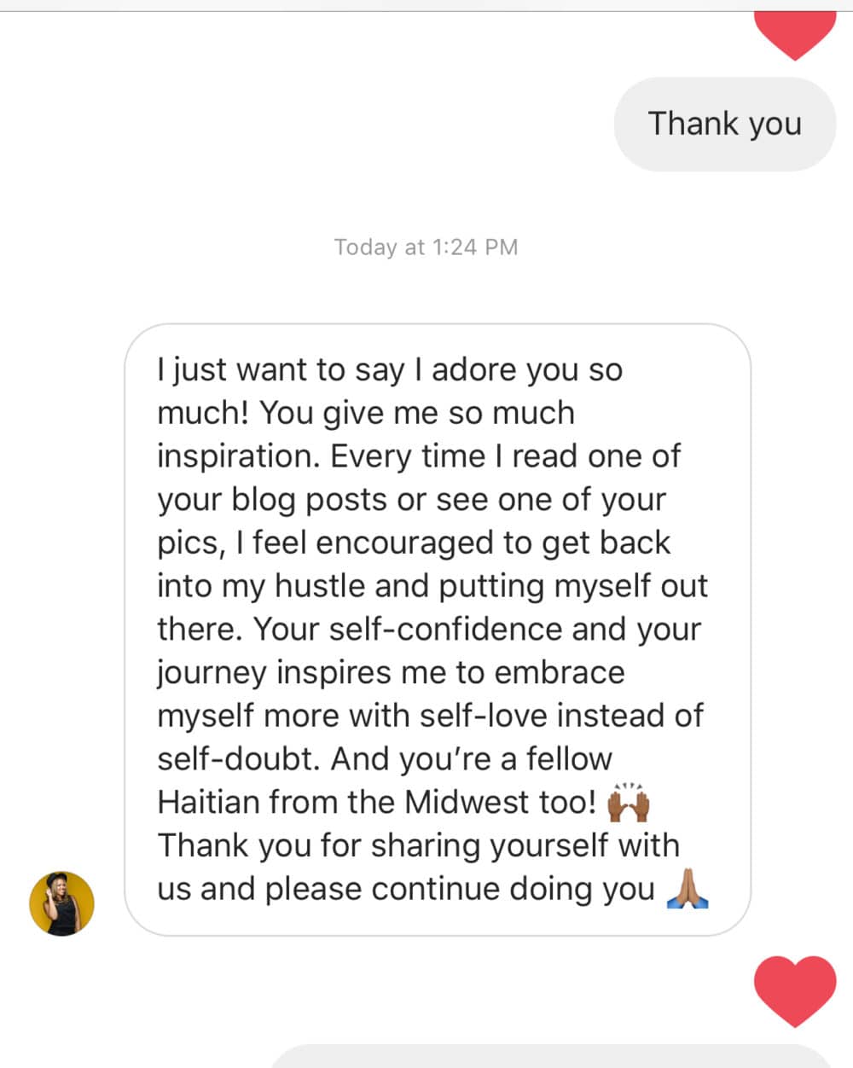The height and width of the screenshot is (1068, 853).
Task: Open the sender's profile picture
Action: [61, 903]
